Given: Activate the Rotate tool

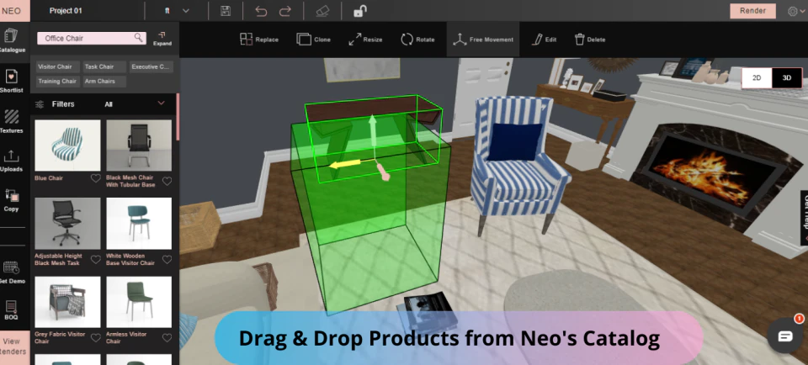Looking at the screenshot, I should point(417,40).
